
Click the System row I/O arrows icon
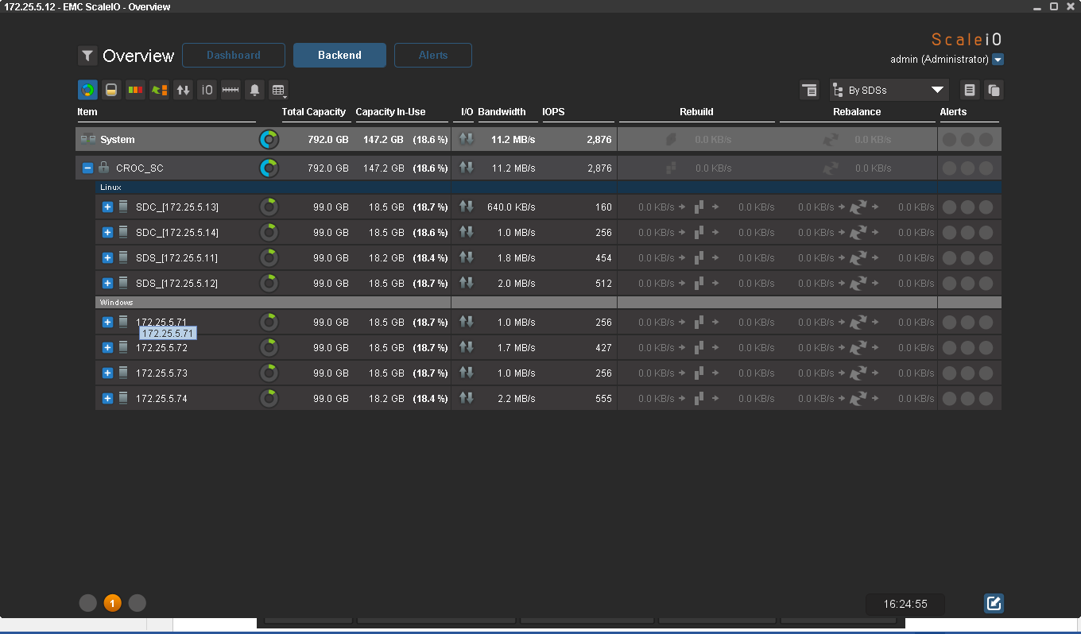[467, 139]
